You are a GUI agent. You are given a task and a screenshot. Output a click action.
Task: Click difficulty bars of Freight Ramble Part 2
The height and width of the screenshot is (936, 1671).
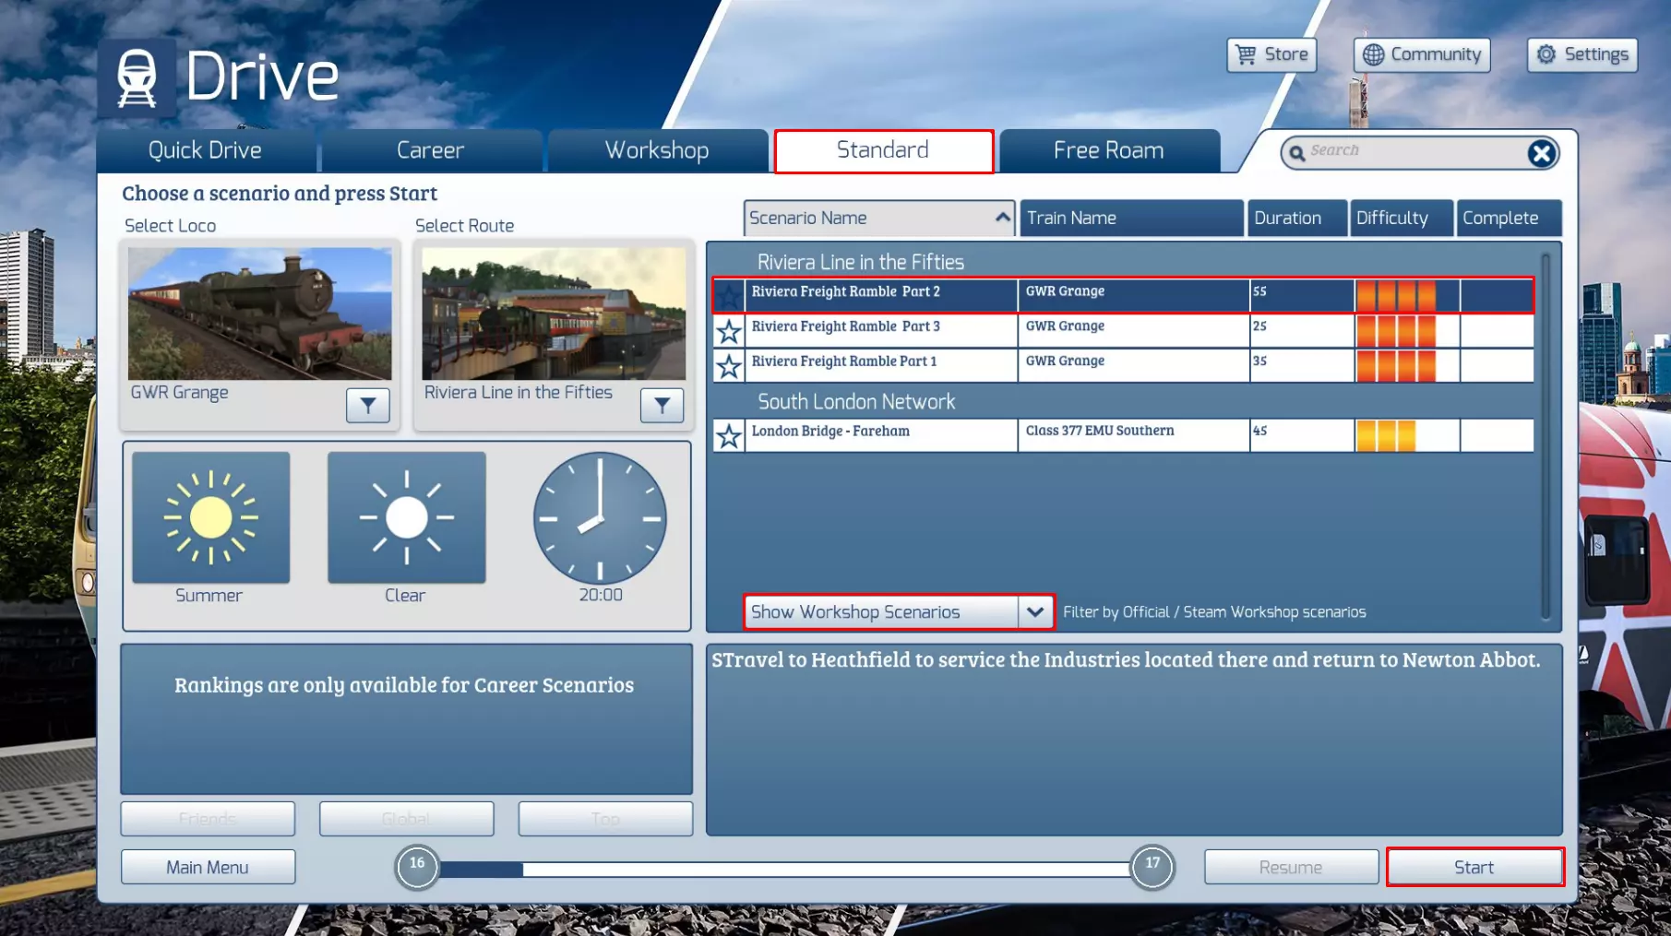point(1396,296)
